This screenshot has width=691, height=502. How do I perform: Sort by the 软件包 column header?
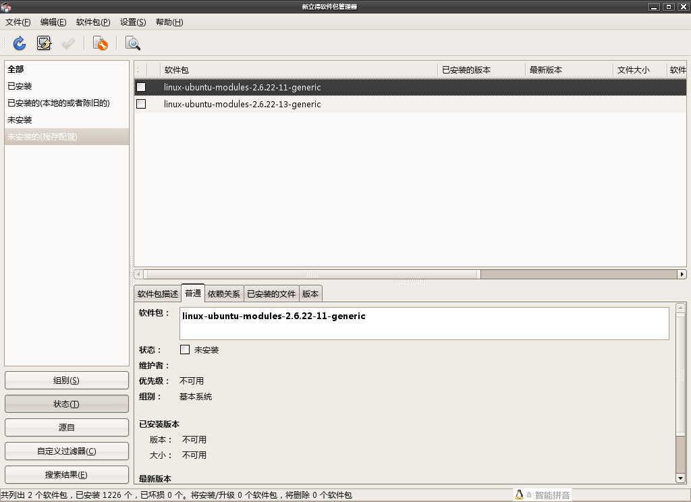click(299, 69)
